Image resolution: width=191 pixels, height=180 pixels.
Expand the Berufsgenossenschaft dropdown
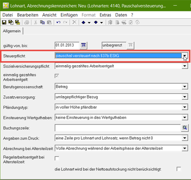(x=185, y=87)
